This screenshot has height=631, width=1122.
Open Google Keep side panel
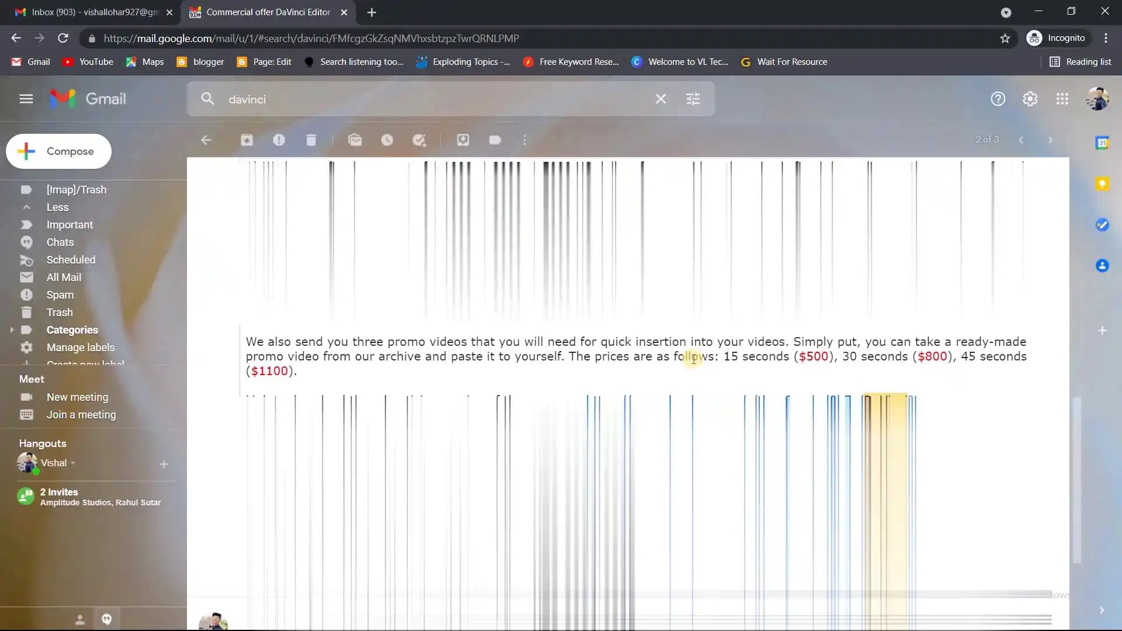click(x=1102, y=184)
